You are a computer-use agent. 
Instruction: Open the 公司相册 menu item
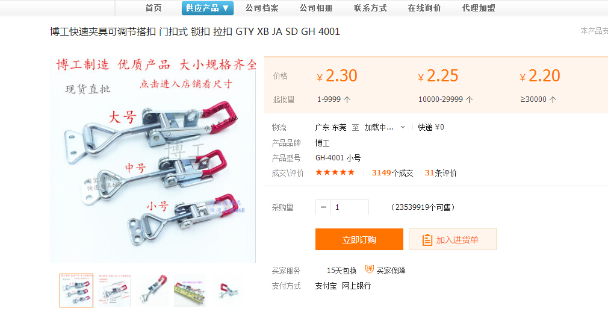316,8
